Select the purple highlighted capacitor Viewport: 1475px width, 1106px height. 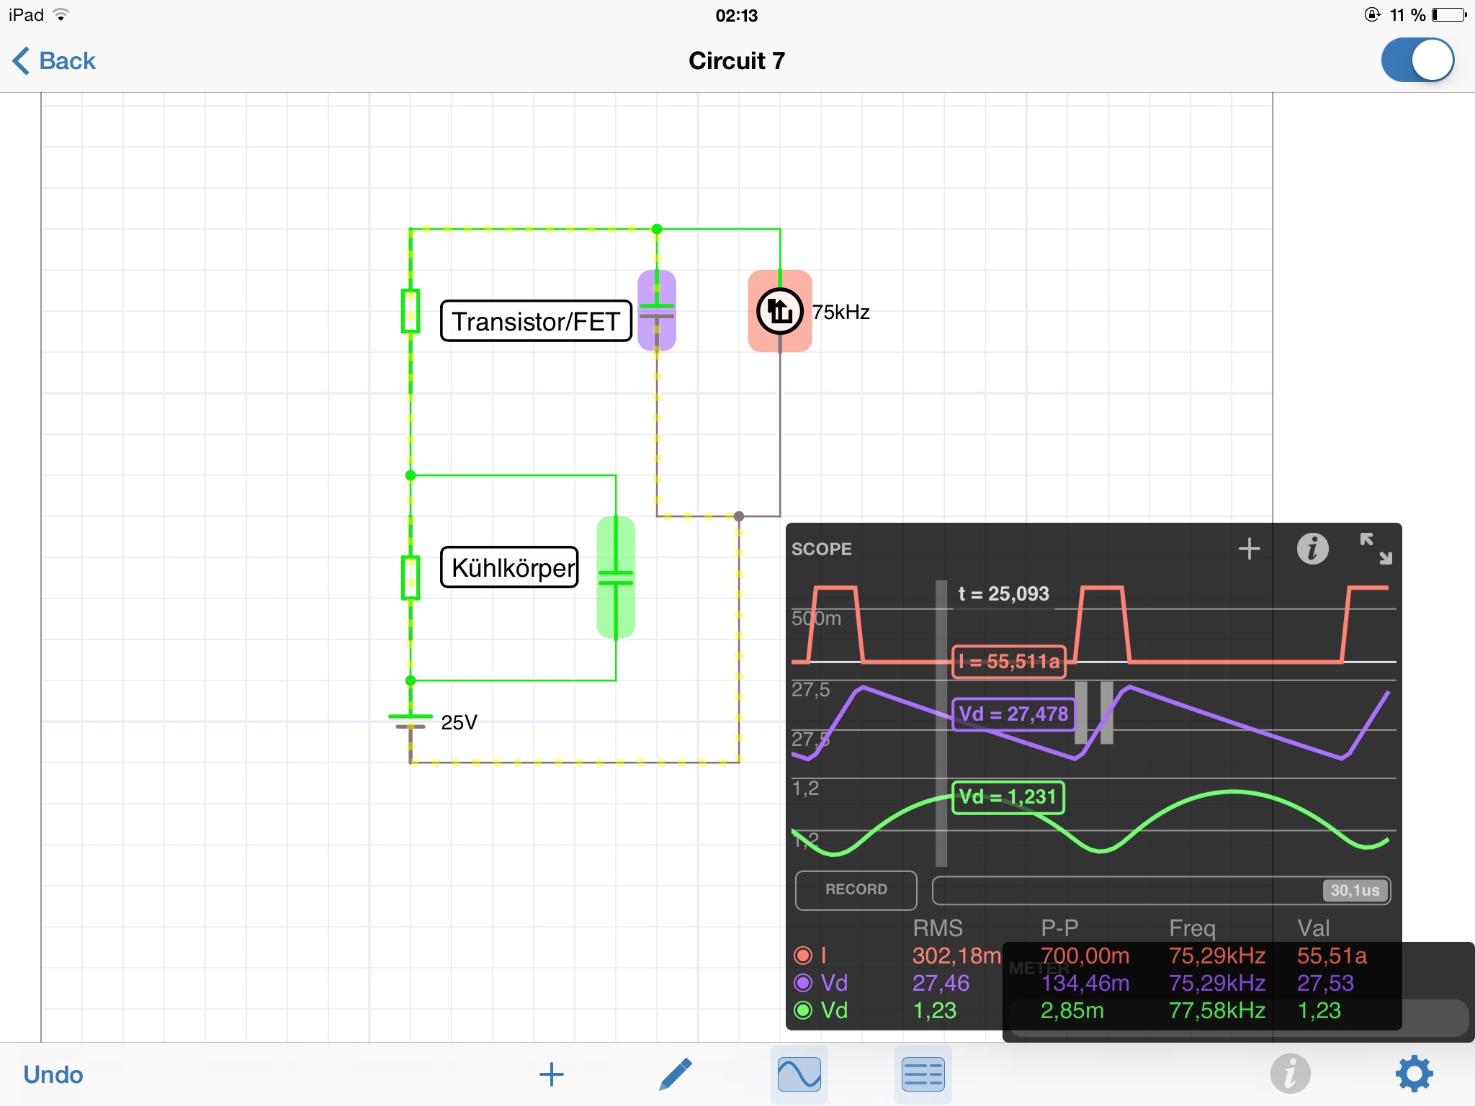coord(657,310)
